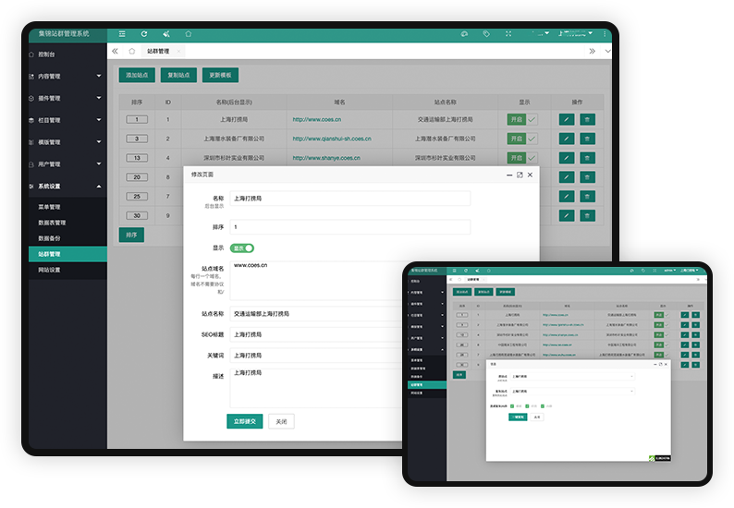Click the tag icon in top header
The width and height of the screenshot is (734, 508).
(486, 33)
